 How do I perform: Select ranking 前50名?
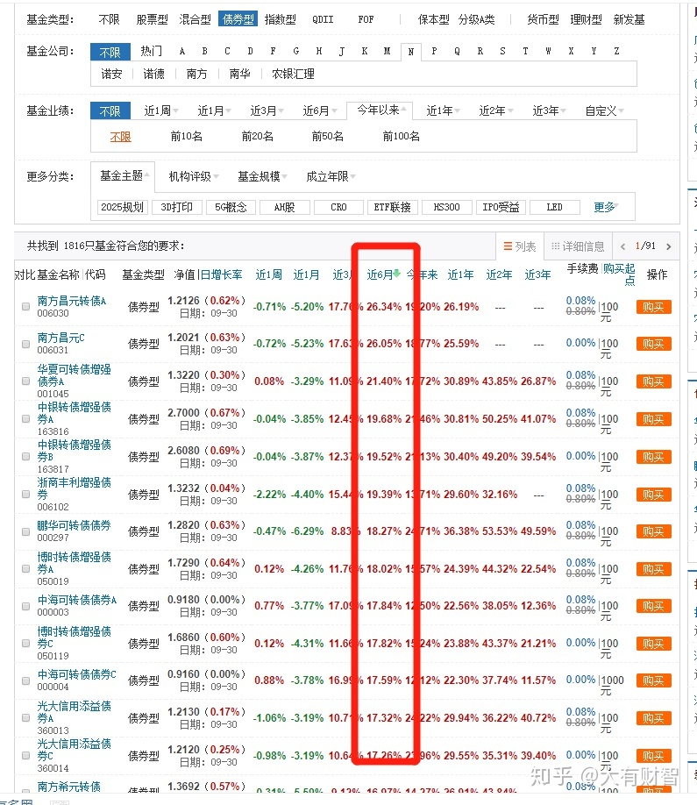(x=327, y=137)
